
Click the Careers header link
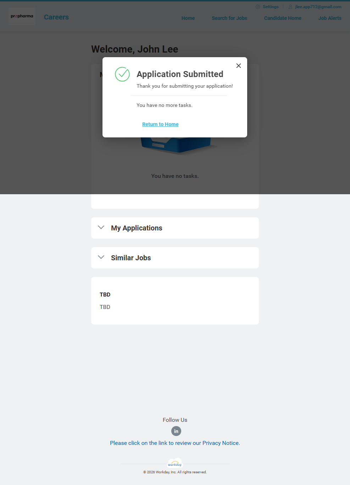[56, 17]
